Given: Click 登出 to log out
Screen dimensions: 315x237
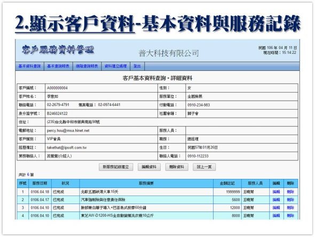Looking at the screenshot, I should click(137, 66).
